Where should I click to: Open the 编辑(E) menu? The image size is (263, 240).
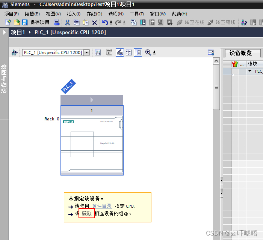pos(32,14)
